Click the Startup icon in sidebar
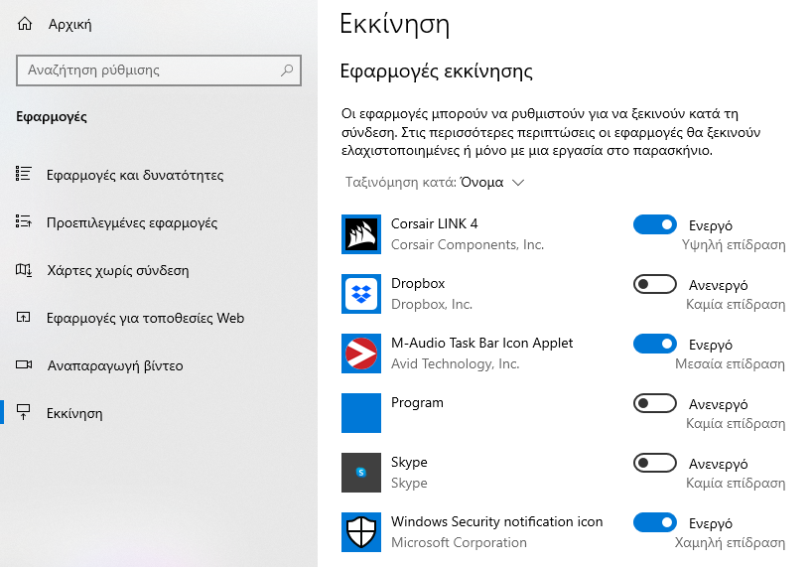The image size is (811, 567). coord(23,413)
